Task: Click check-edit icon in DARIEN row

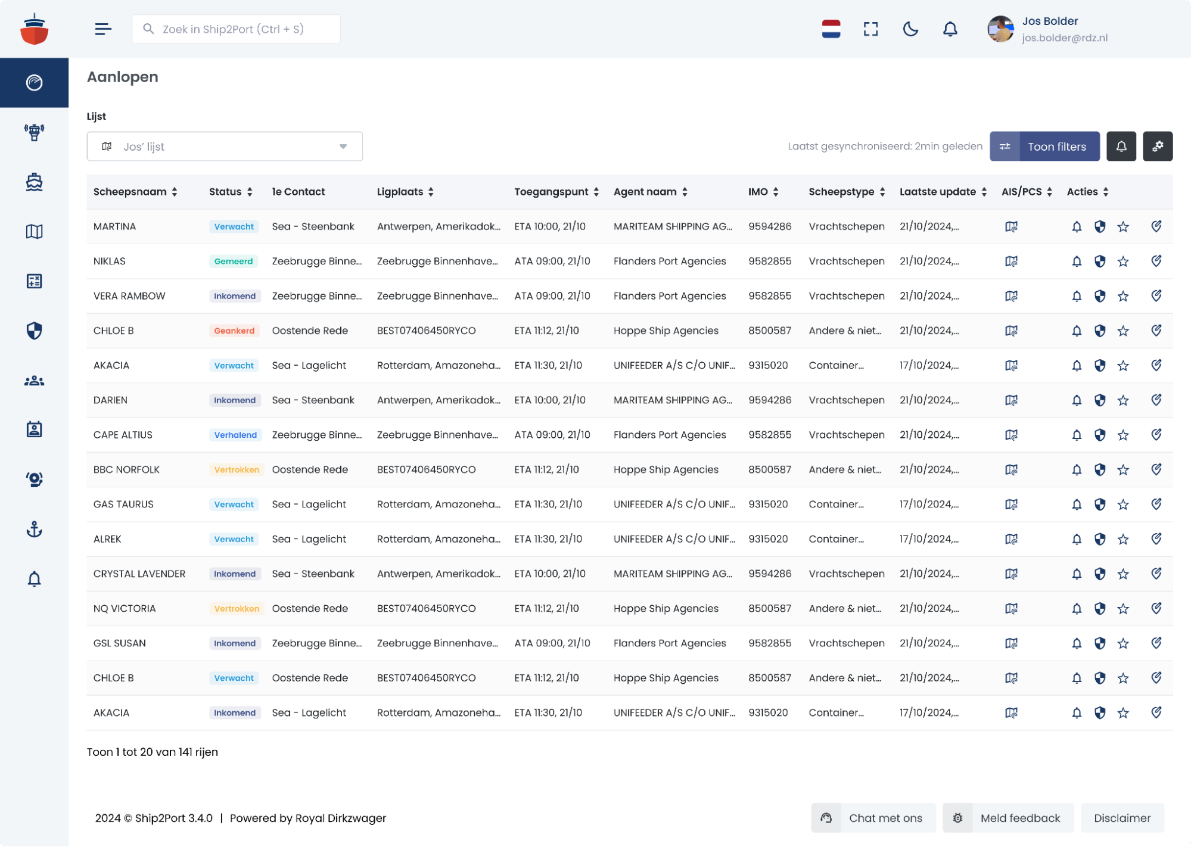Action: pyautogui.click(x=1156, y=400)
